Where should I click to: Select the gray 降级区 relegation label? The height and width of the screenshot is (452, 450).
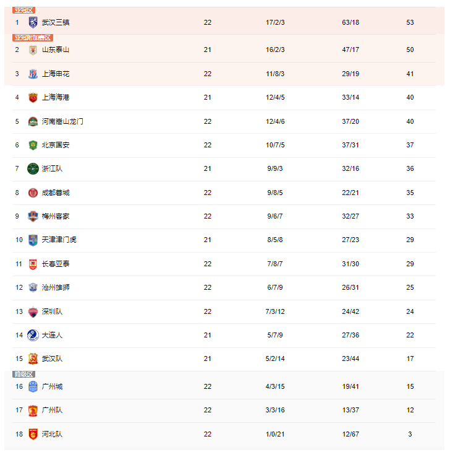coord(23,374)
